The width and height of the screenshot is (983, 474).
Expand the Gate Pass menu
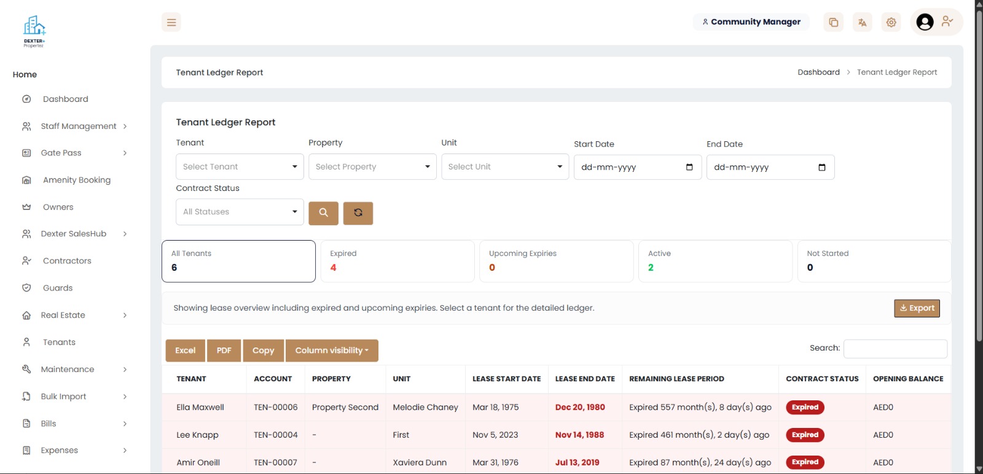click(x=74, y=153)
